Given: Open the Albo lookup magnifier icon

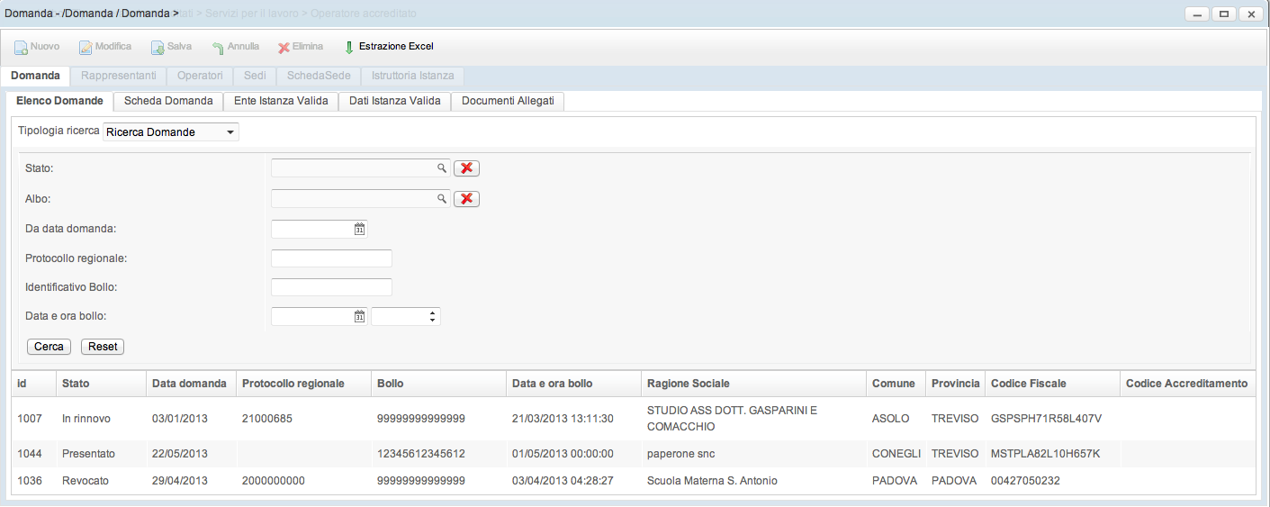Looking at the screenshot, I should (x=442, y=199).
